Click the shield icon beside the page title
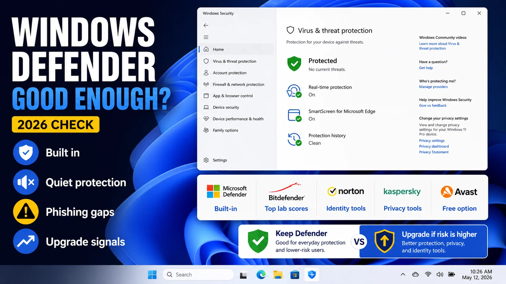The height and width of the screenshot is (284, 506). click(290, 30)
